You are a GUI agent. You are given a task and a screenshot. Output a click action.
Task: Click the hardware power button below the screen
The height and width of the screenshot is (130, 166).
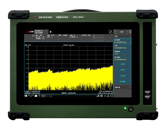click(x=131, y=109)
